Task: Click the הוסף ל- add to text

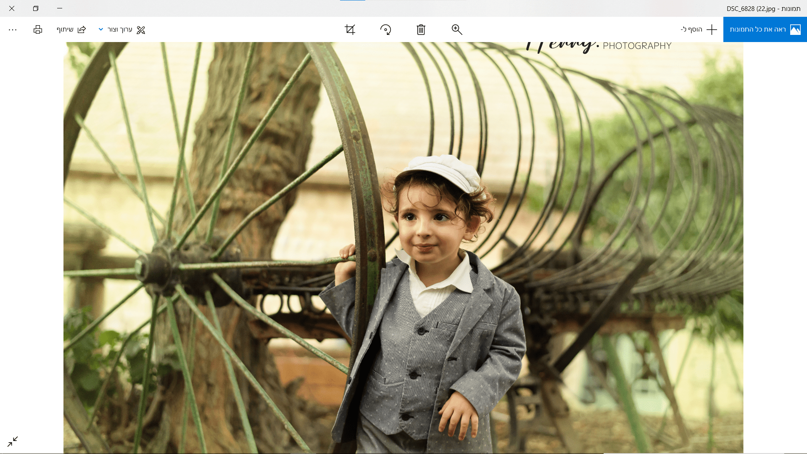Action: point(691,29)
